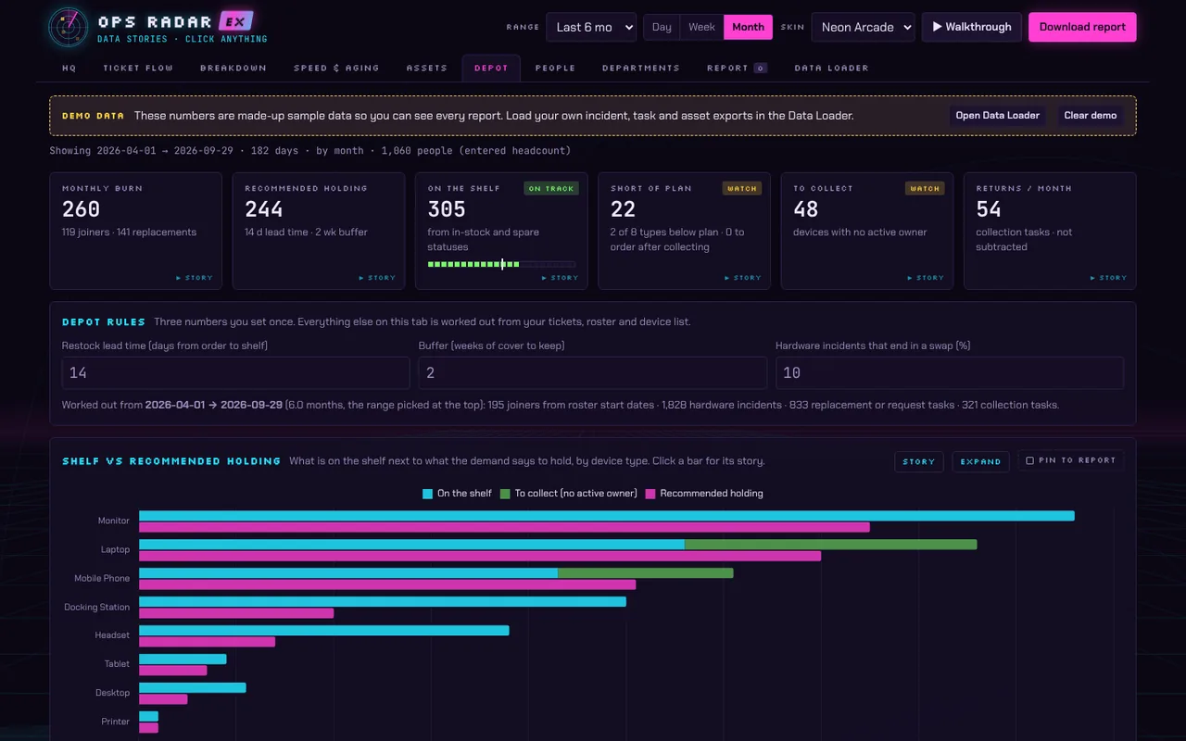Screen dimensions: 1186x741
Task: Switch to the Ticket Flow tab
Action: pos(138,68)
